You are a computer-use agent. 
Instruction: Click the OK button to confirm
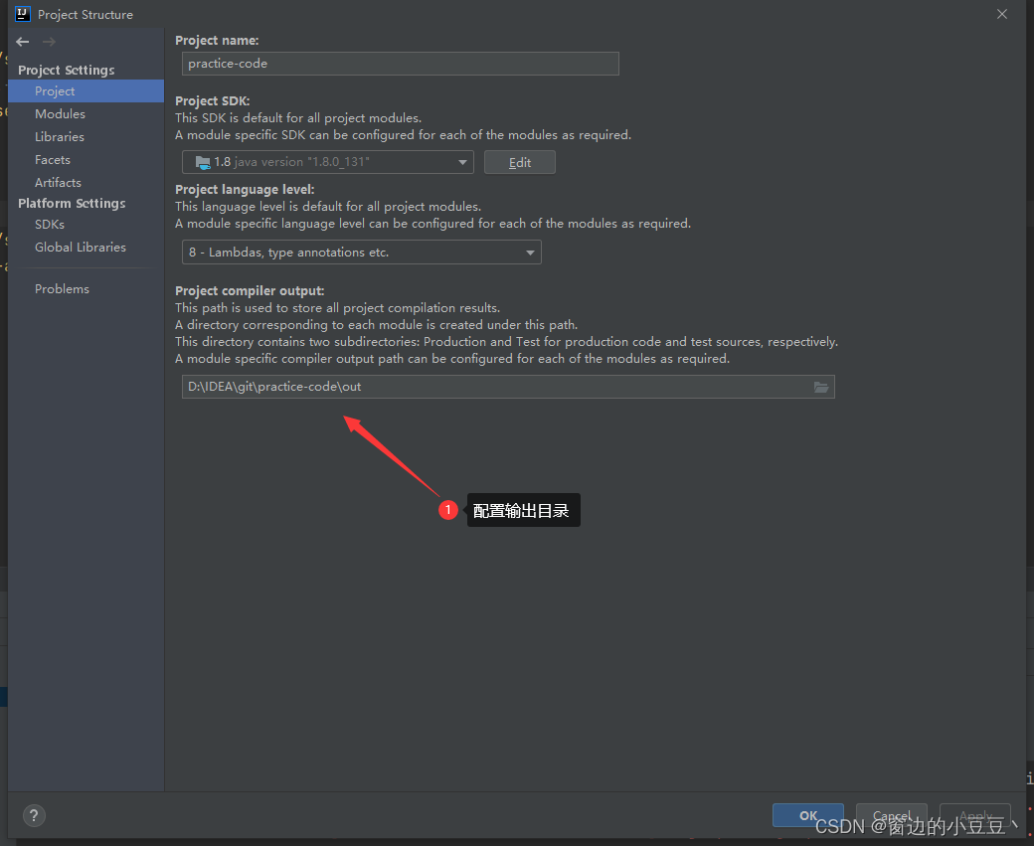(x=807, y=814)
